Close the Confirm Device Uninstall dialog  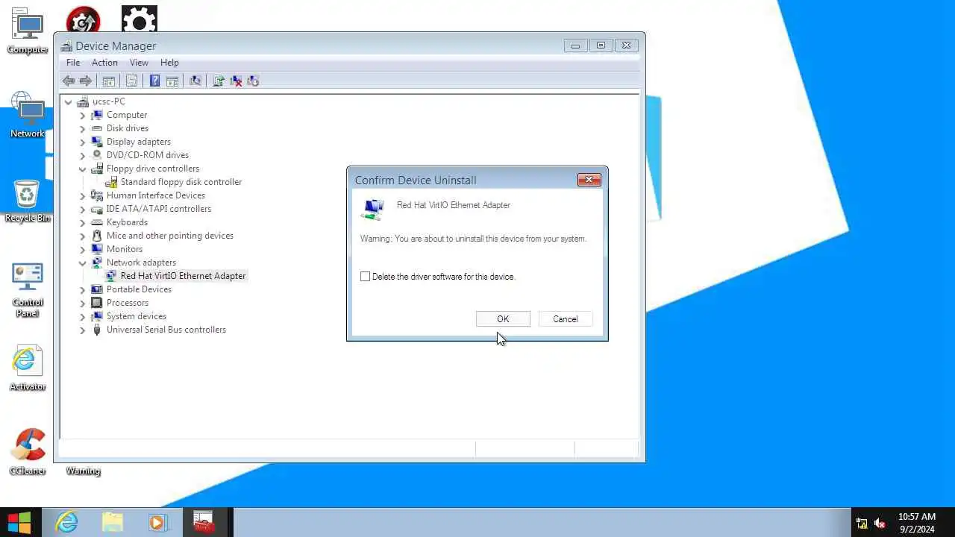pyautogui.click(x=589, y=180)
